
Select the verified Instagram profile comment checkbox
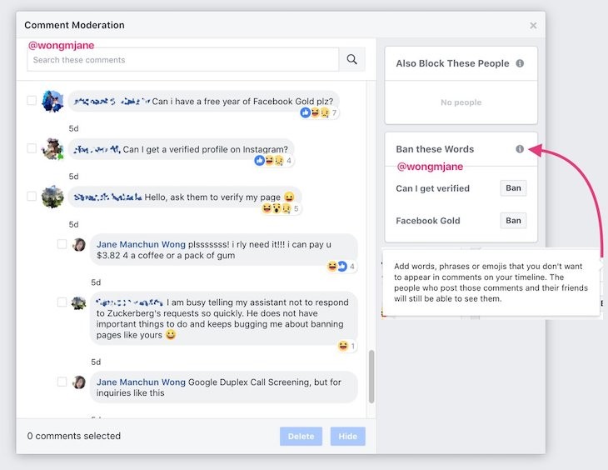click(32, 148)
